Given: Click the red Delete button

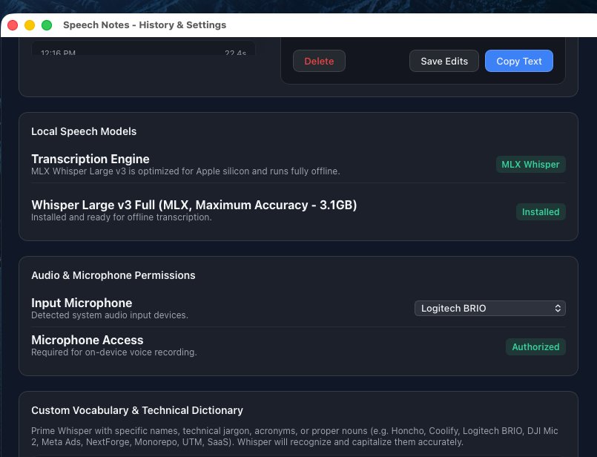Looking at the screenshot, I should (319, 61).
